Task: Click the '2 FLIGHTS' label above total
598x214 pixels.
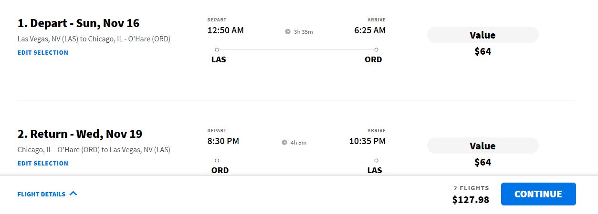Action: [x=471, y=188]
